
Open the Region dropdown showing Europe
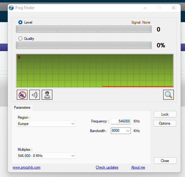pos(46,124)
